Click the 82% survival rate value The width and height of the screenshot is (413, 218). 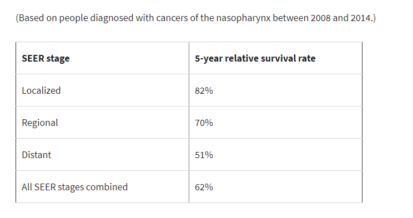point(204,90)
